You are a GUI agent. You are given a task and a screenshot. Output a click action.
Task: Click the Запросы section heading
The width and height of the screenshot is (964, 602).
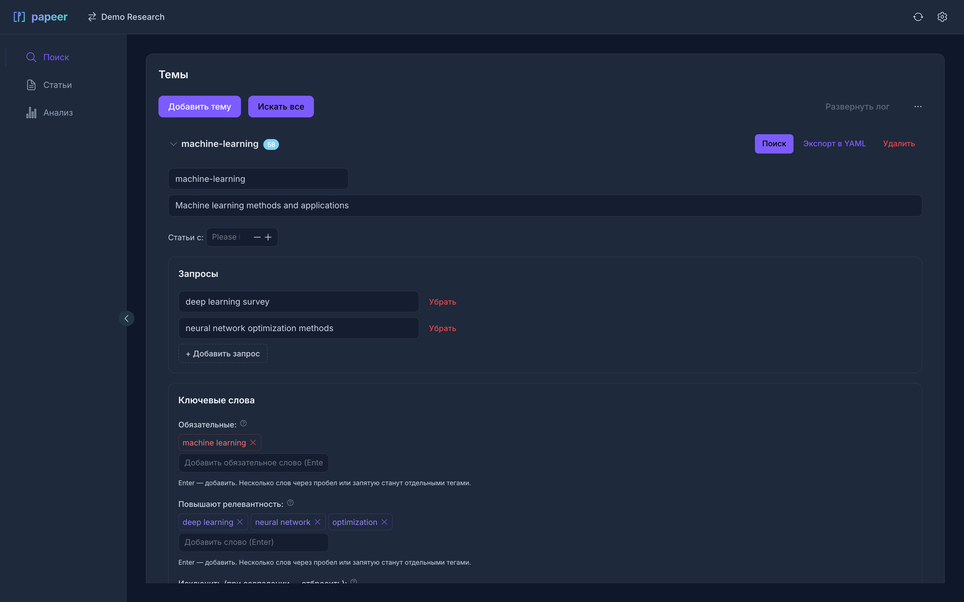click(x=198, y=274)
